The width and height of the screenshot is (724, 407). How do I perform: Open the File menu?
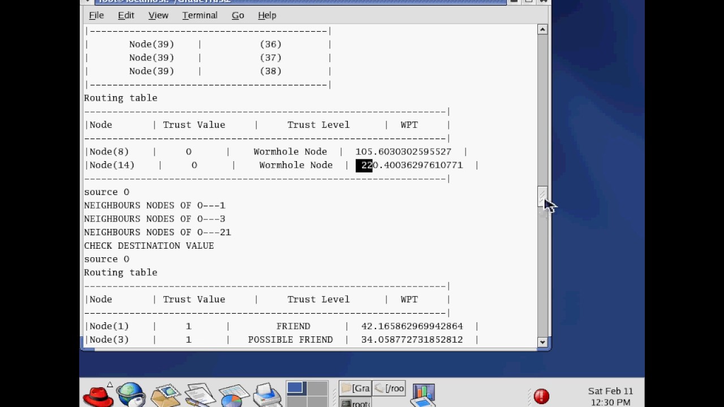[x=96, y=15]
